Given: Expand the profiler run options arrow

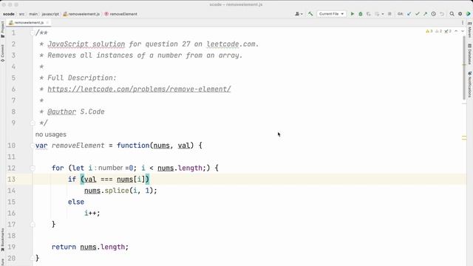Looking at the screenshot, I should tap(383, 14).
